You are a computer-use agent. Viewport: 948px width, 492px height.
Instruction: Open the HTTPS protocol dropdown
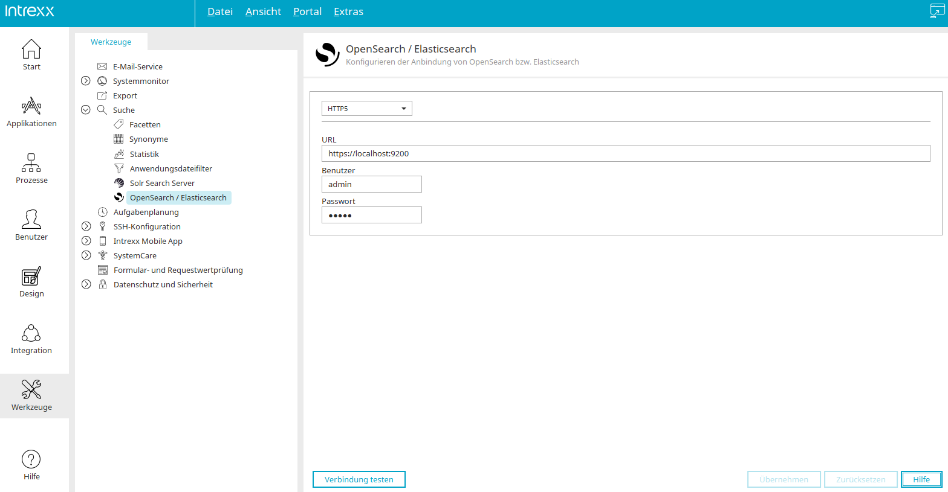pos(367,109)
